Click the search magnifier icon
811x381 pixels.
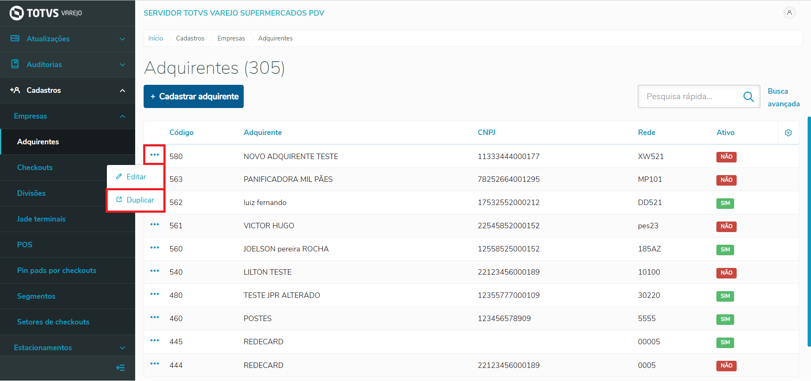[x=748, y=97]
